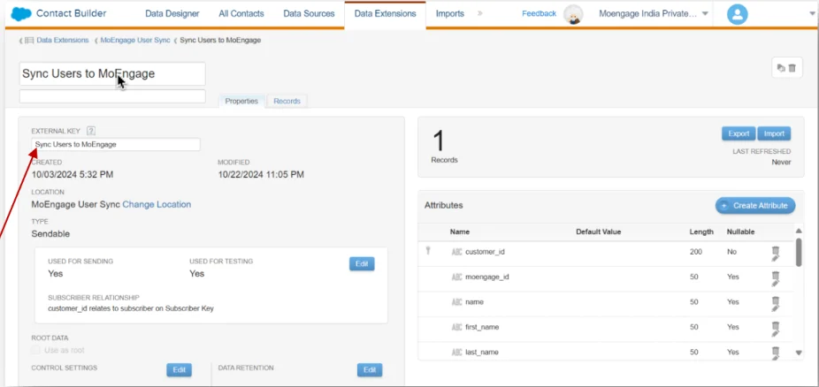Image resolution: width=819 pixels, height=387 pixels.
Task: Click the customer_id attribute name
Action: 485,252
